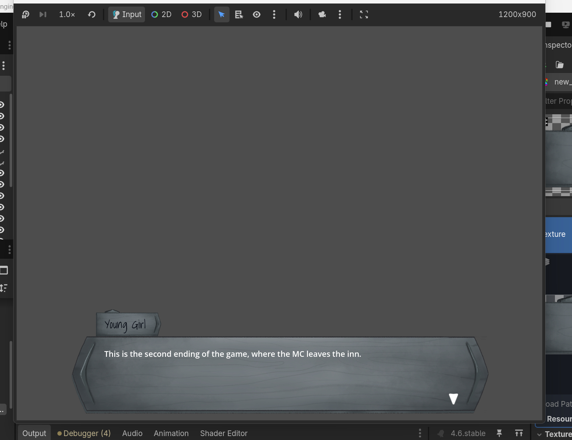Select the arrow Select Mode tool
The height and width of the screenshot is (440, 572).
pyautogui.click(x=222, y=14)
